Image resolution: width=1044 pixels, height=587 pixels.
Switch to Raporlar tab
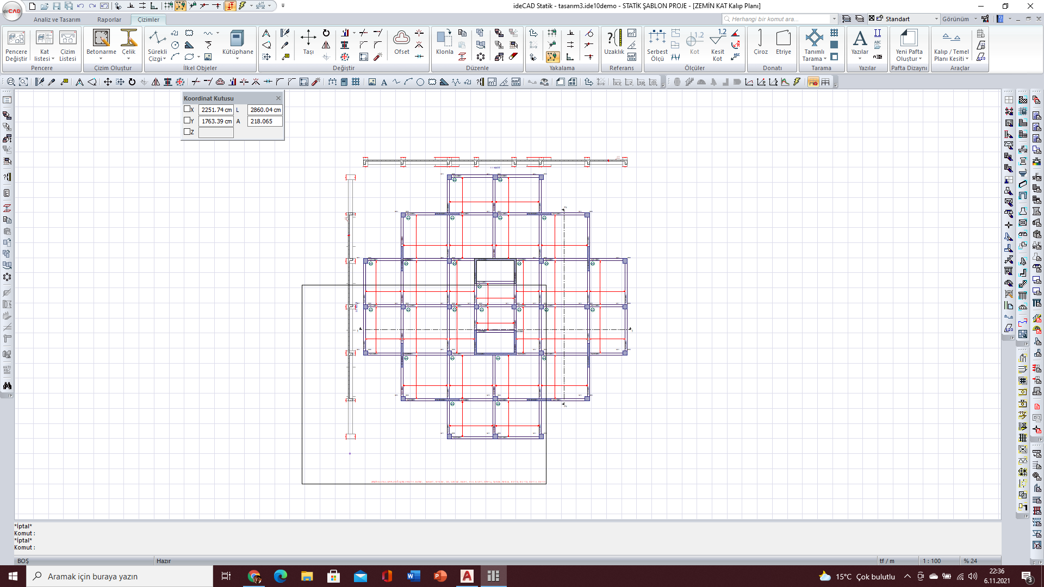tap(109, 20)
